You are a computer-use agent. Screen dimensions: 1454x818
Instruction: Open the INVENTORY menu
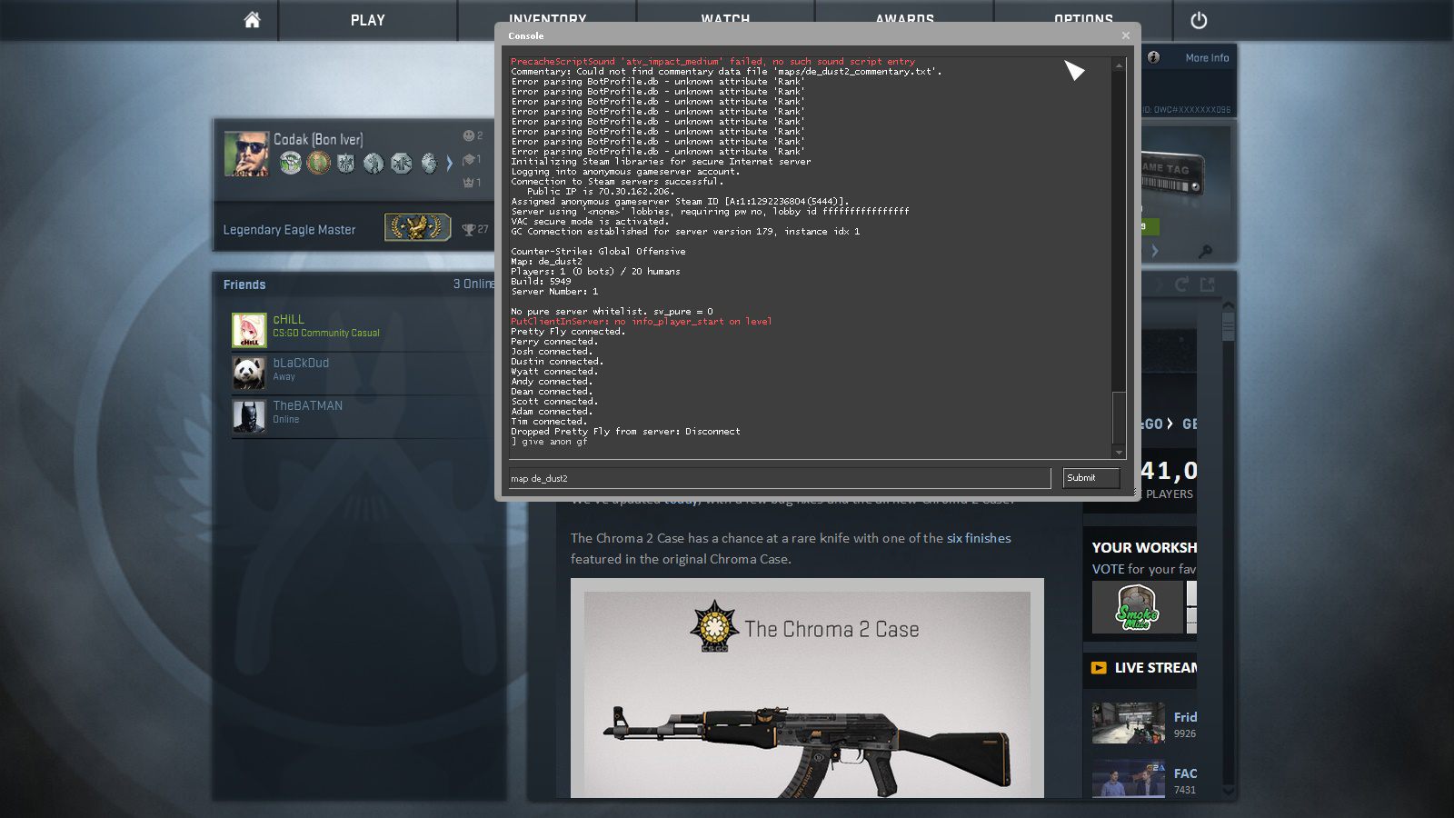547,18
